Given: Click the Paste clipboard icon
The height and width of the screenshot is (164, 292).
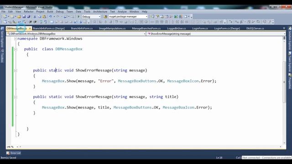Looking at the screenshot, I should pos(44,17).
